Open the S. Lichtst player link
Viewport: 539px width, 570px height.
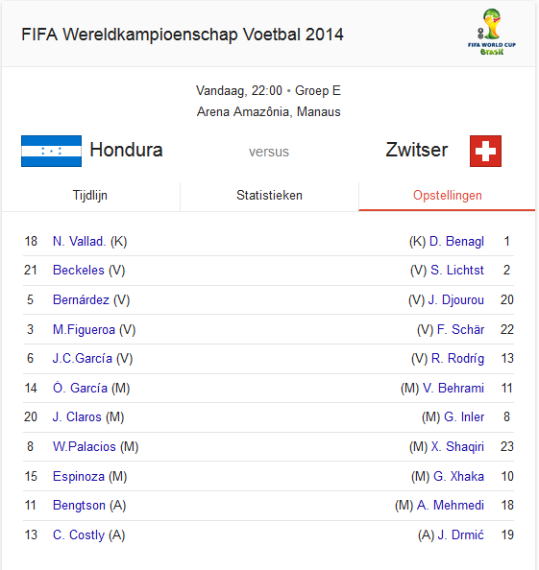457,270
